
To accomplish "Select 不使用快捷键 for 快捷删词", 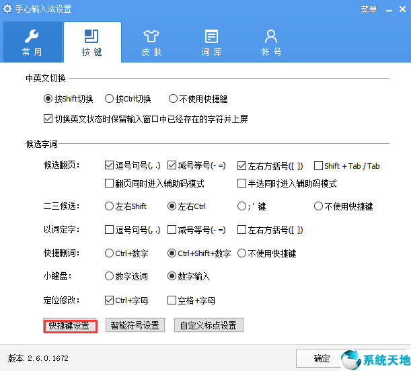I will [266, 253].
